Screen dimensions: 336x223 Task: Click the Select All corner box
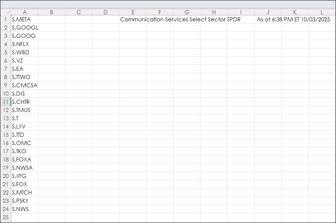tap(6, 12)
